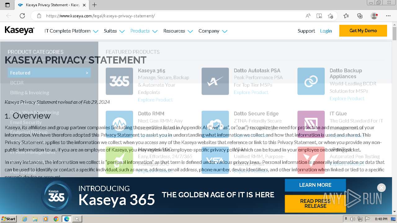
Task: Add this page to favorites star
Action: point(330,16)
